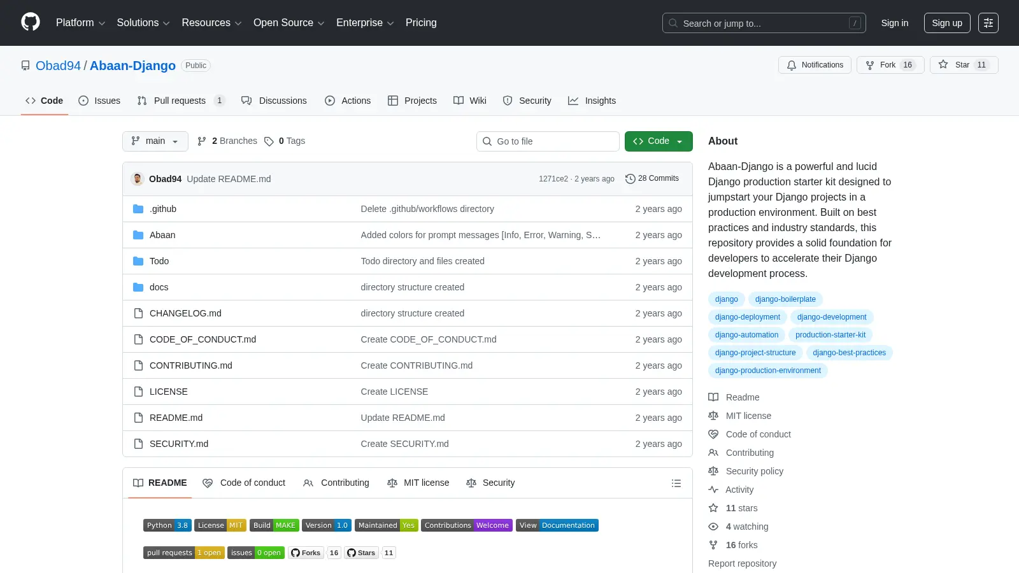Open the Pull requests tab
Image resolution: width=1019 pixels, height=573 pixels.
(181, 101)
